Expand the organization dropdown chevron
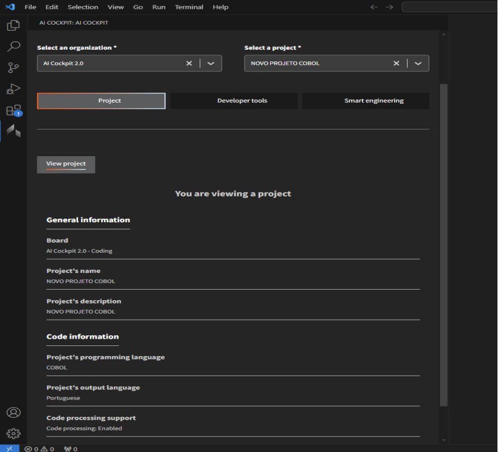The image size is (498, 452). (210, 64)
